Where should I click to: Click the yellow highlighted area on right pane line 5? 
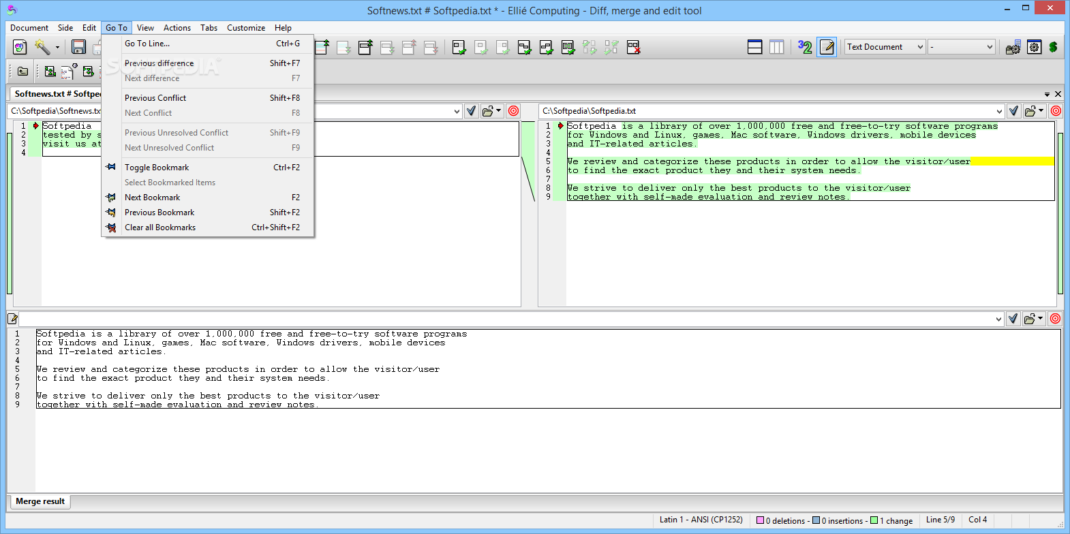pyautogui.click(x=1012, y=161)
